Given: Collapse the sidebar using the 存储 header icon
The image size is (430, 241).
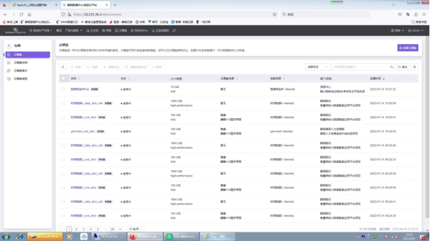Looking at the screenshot, I should point(9,46).
